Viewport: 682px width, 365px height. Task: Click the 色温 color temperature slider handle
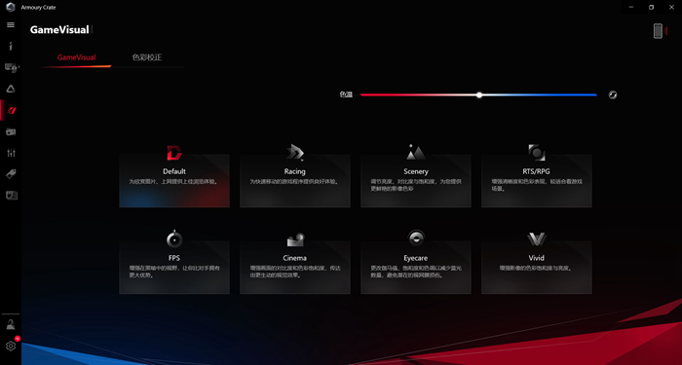coord(479,94)
